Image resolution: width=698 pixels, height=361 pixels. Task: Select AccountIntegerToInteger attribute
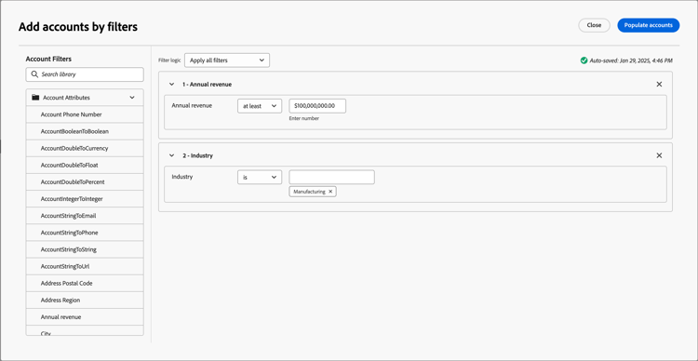85,199
